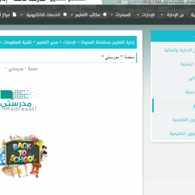
Task: Expand the الإدارات menu chevron in navbar
Action: point(138,15)
